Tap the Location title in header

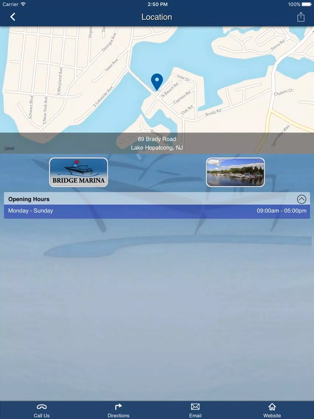157,17
